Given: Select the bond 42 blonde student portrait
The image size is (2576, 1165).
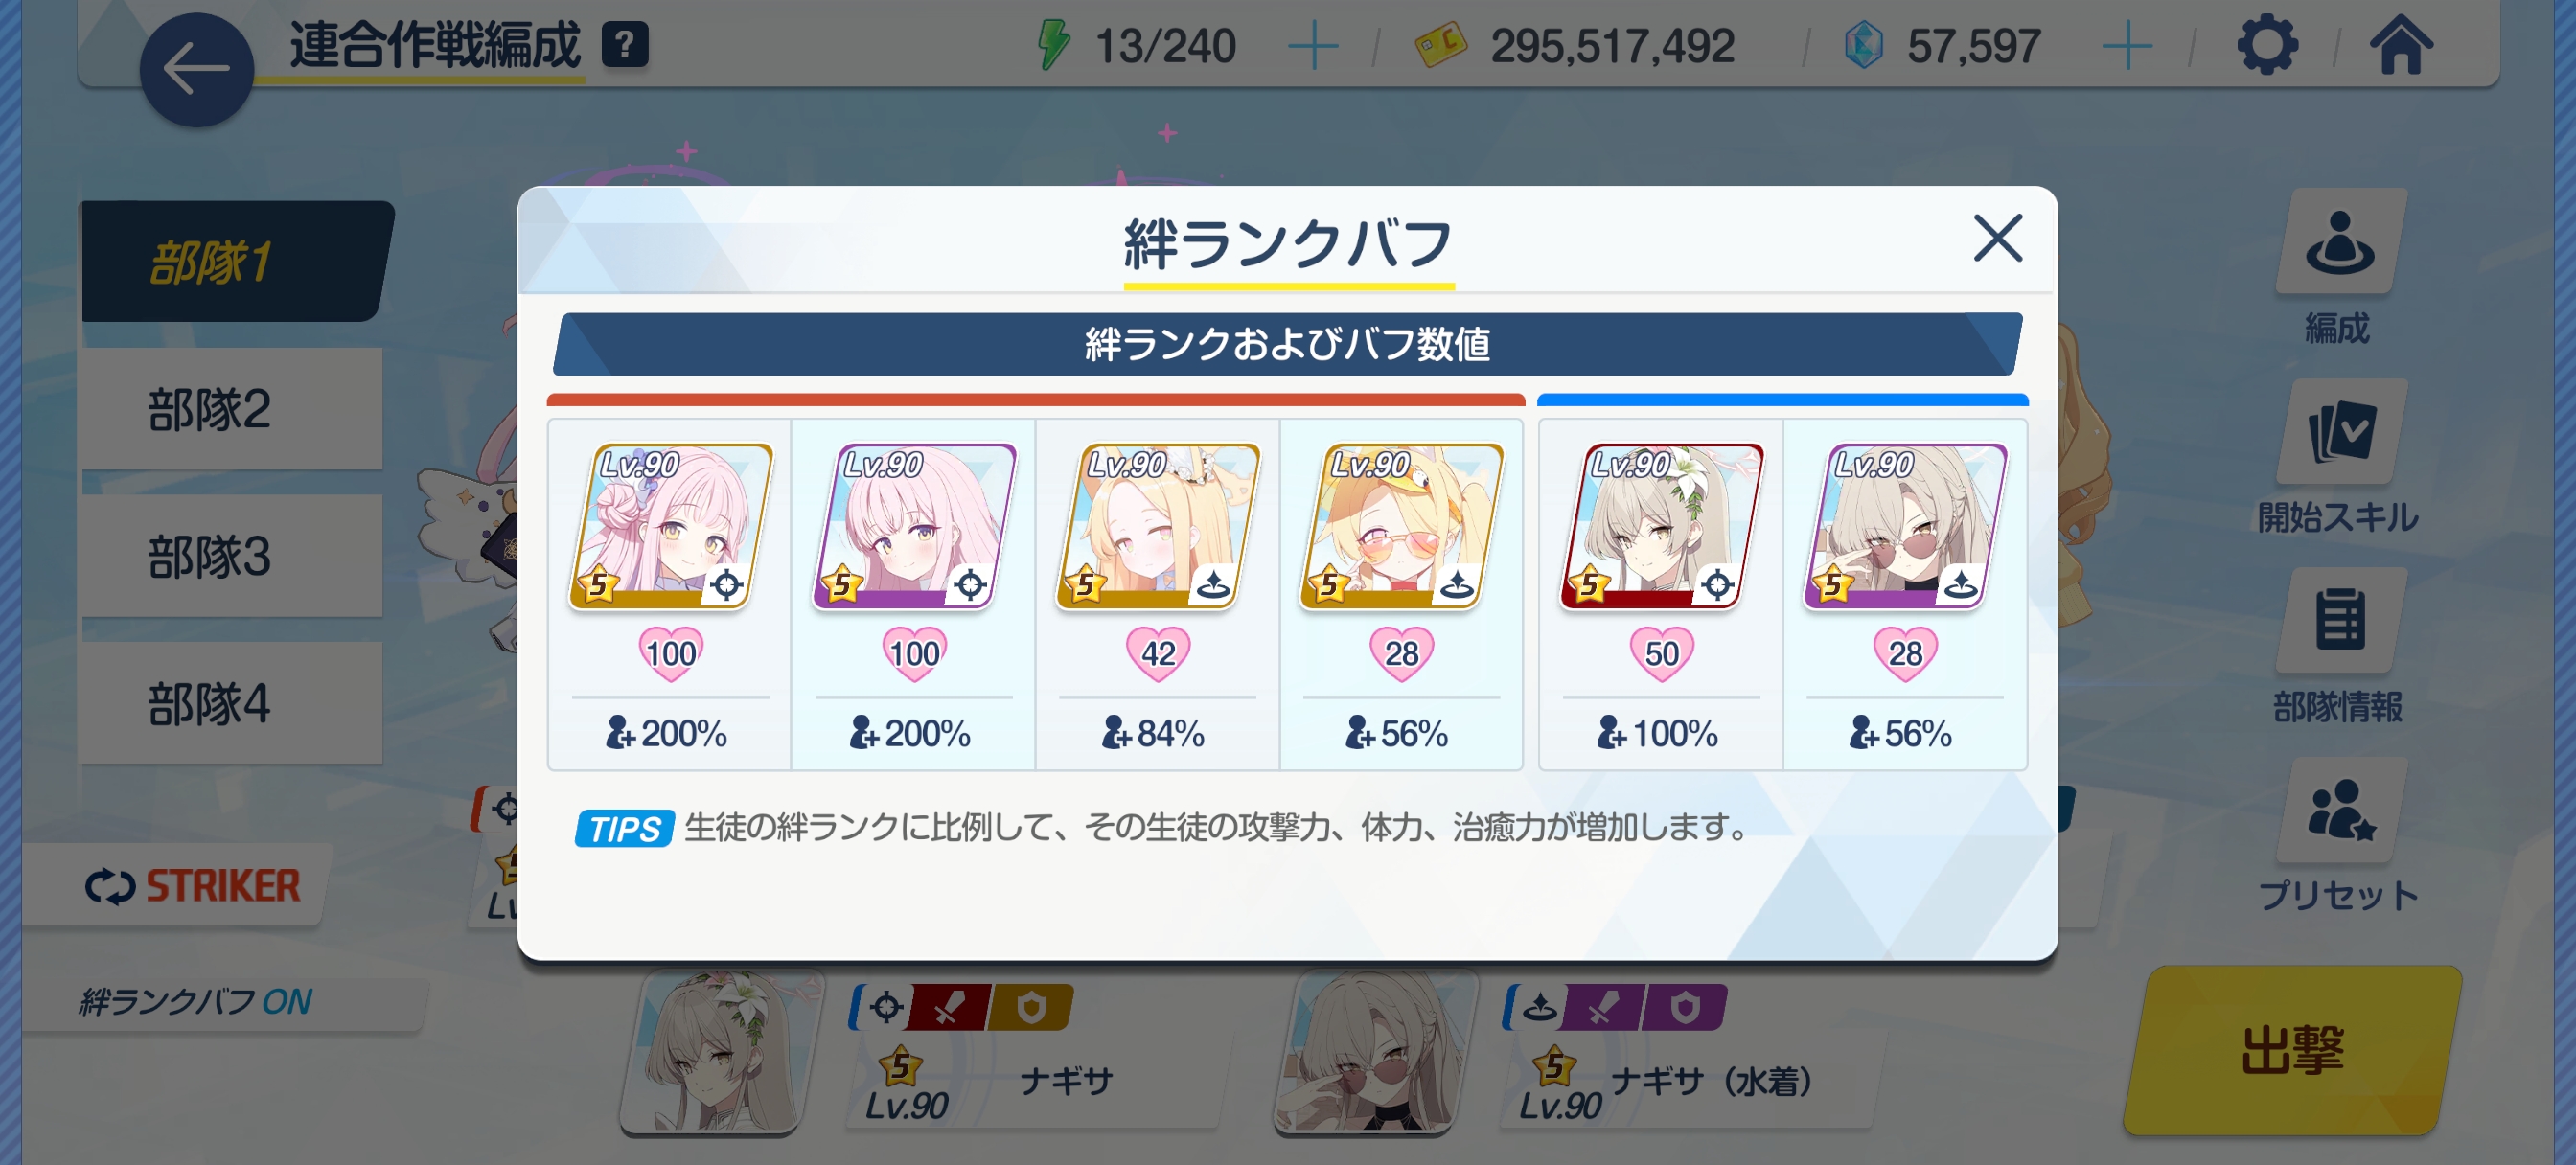Looking at the screenshot, I should click(1158, 527).
